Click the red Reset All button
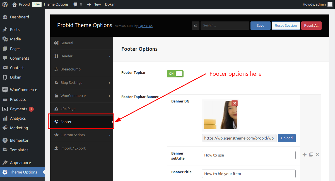 (311, 26)
